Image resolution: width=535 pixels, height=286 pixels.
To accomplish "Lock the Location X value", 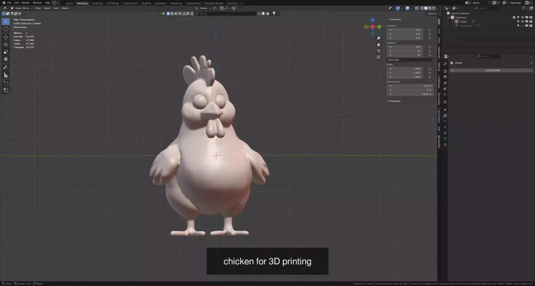I will click(429, 30).
